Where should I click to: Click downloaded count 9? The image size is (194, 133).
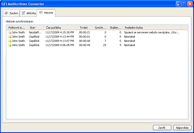click(120, 45)
